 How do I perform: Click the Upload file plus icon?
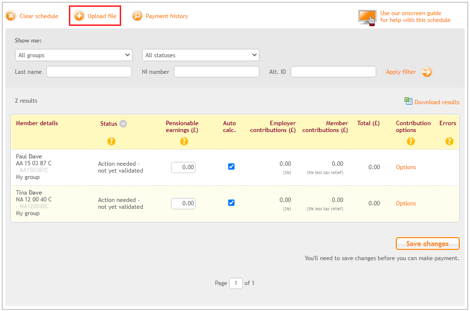79,16
